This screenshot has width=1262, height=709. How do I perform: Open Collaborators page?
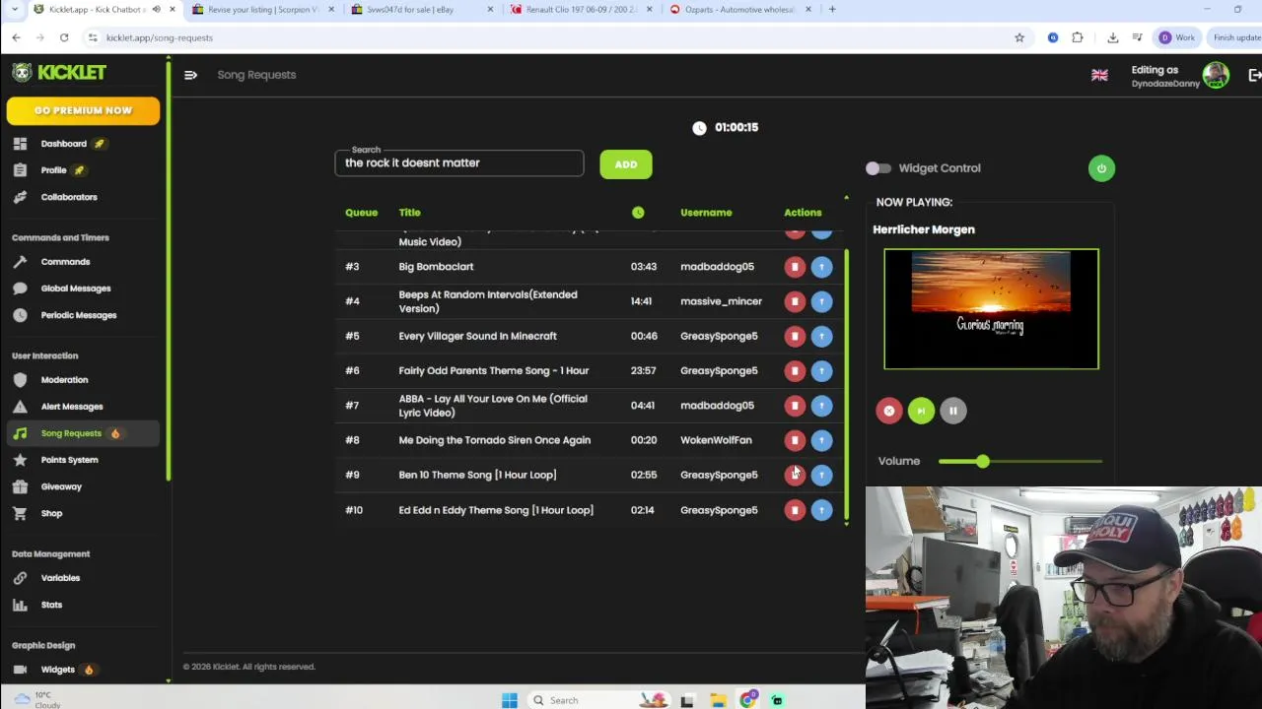pyautogui.click(x=69, y=197)
